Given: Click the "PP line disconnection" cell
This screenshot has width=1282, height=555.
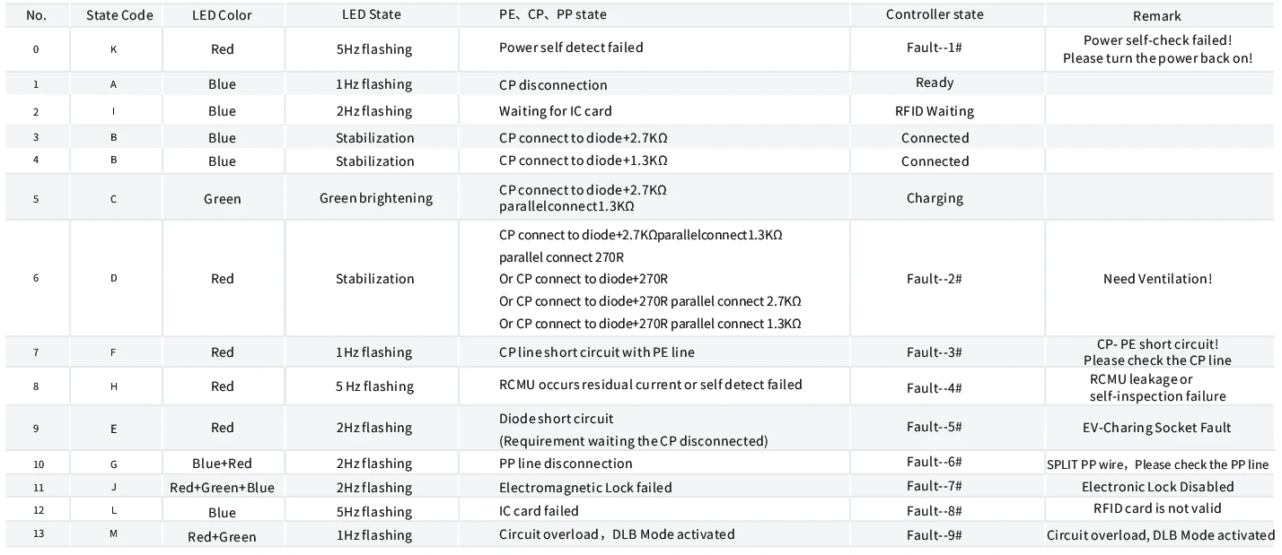Looking at the screenshot, I should tap(566, 464).
